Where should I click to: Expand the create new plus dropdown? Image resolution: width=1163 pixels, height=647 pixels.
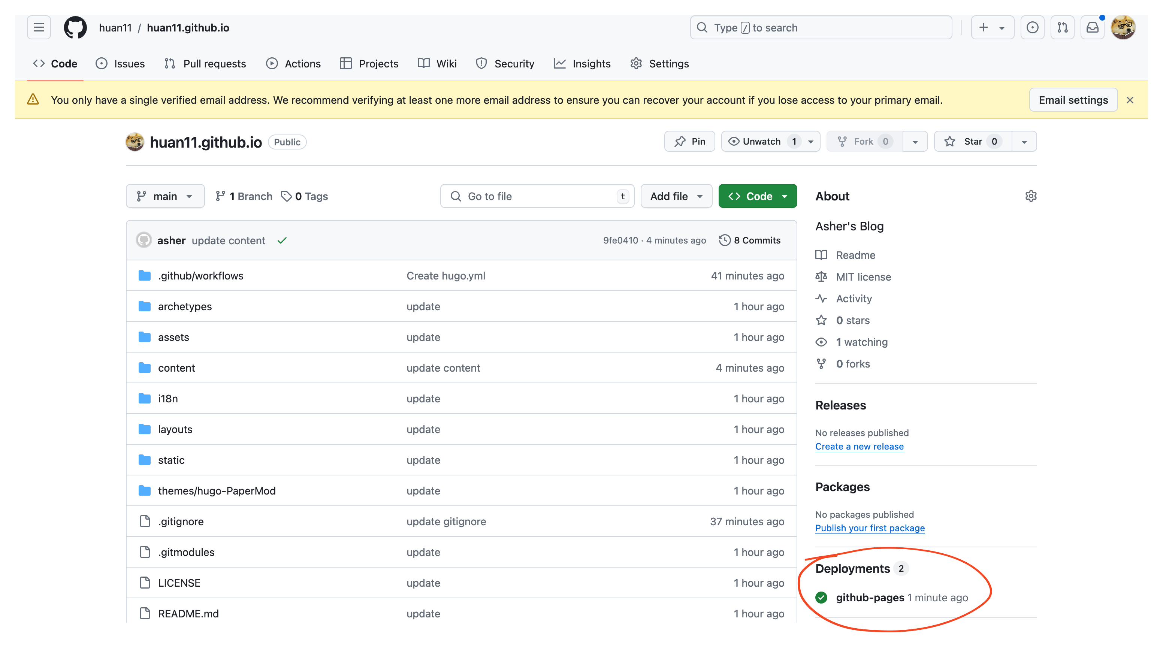(993, 28)
